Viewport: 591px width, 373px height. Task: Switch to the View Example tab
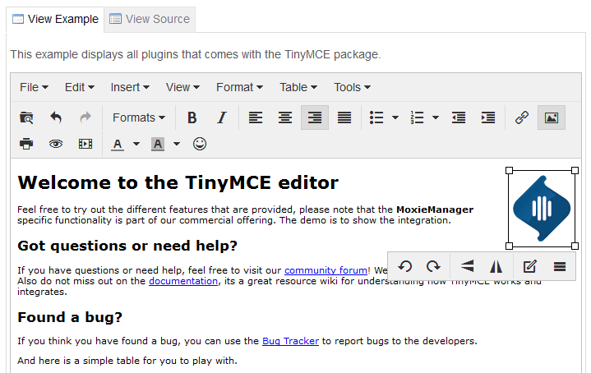[x=55, y=19]
